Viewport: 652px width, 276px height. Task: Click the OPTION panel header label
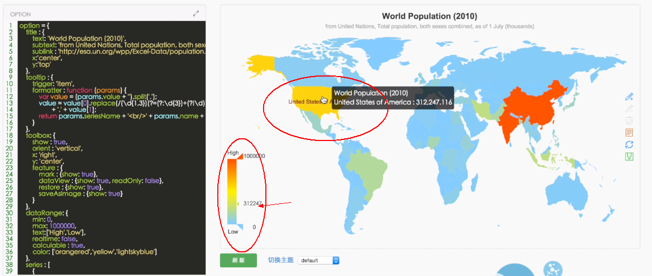pos(20,14)
